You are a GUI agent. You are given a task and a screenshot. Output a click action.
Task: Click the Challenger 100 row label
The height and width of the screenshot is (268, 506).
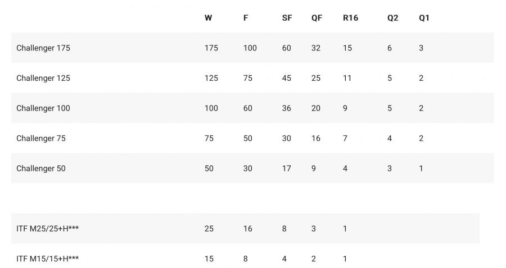[x=43, y=108]
